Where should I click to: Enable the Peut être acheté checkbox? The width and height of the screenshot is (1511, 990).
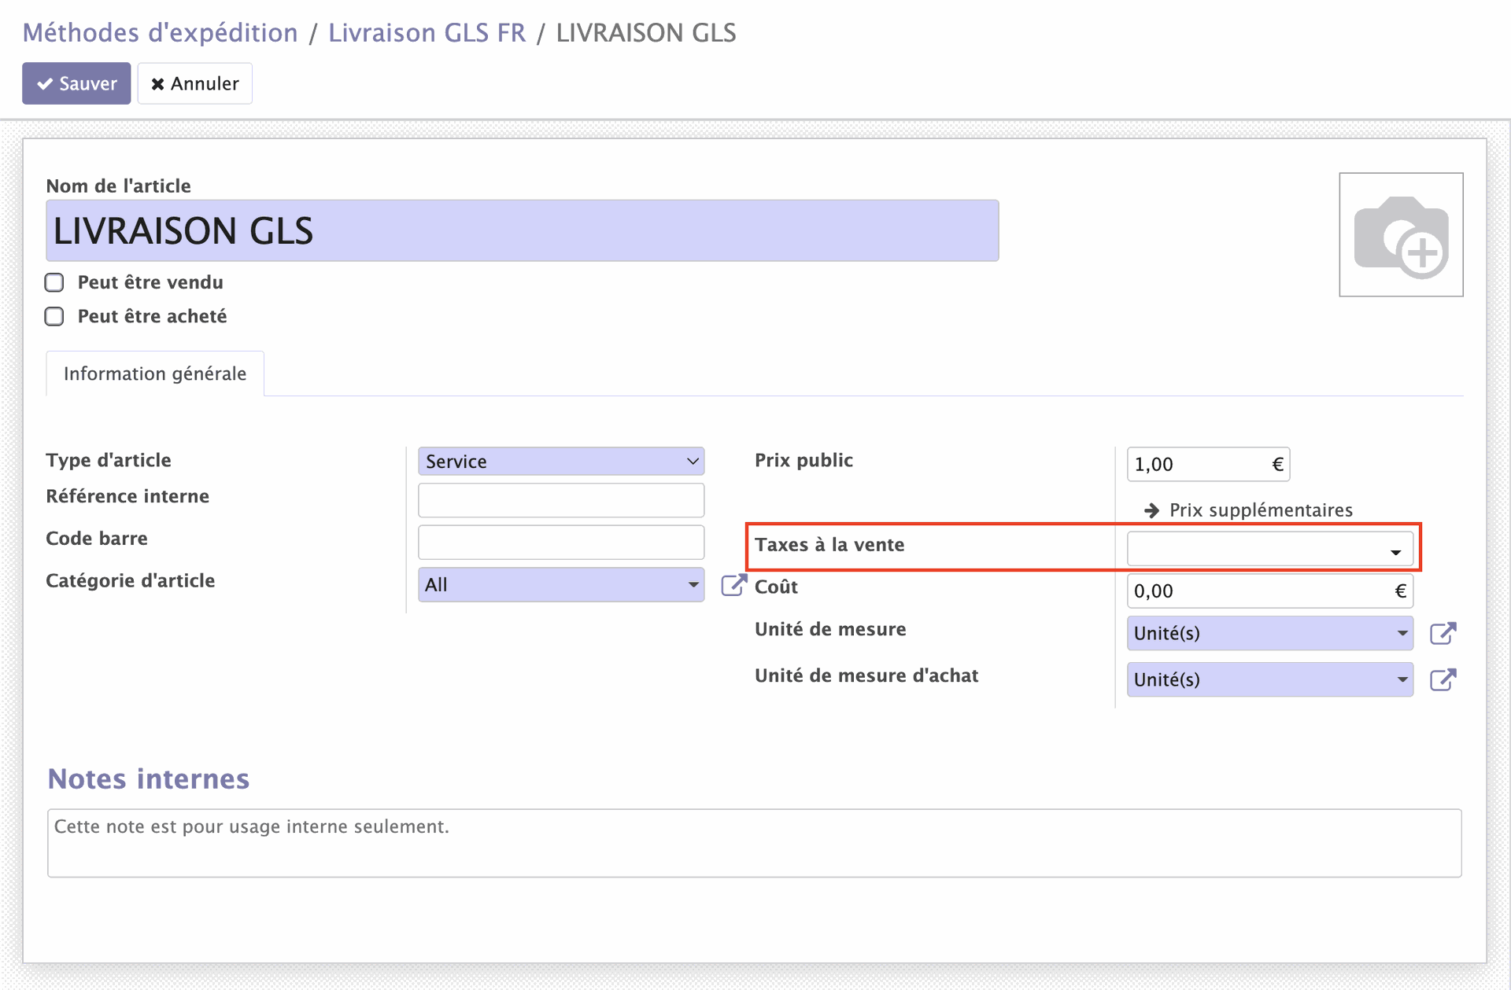(x=54, y=316)
